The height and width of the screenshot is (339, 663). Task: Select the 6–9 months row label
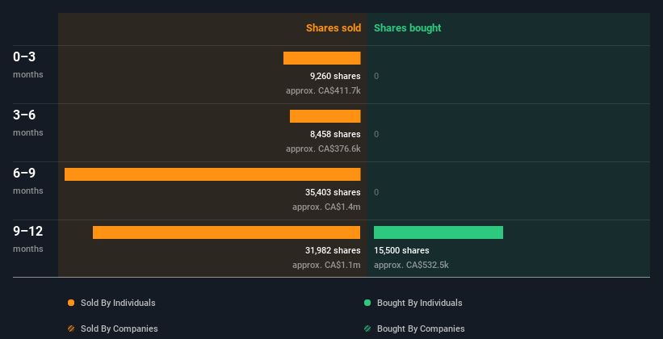coord(28,181)
